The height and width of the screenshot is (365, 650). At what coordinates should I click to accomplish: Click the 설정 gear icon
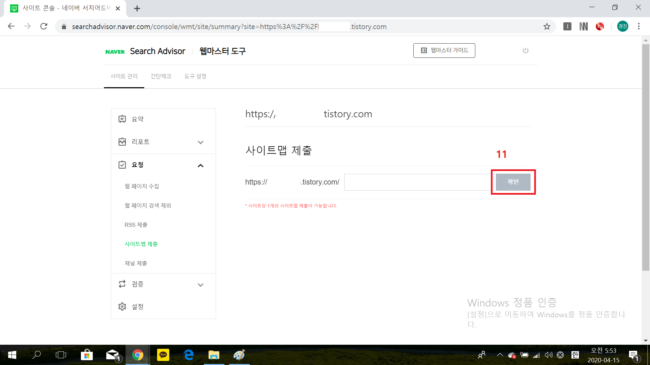122,307
